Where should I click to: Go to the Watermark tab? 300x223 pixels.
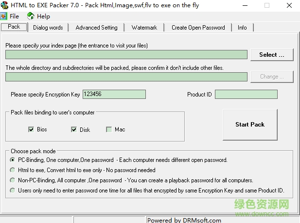[x=144, y=28]
